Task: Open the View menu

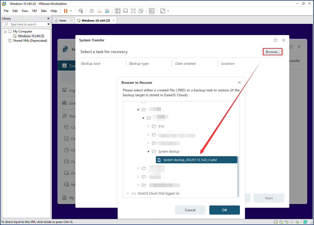Action: coord(25,11)
